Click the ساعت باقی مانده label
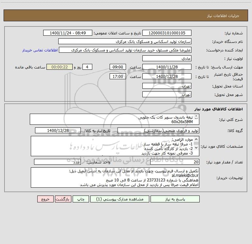The width and height of the screenshot is (252, 244). click(x=30, y=67)
